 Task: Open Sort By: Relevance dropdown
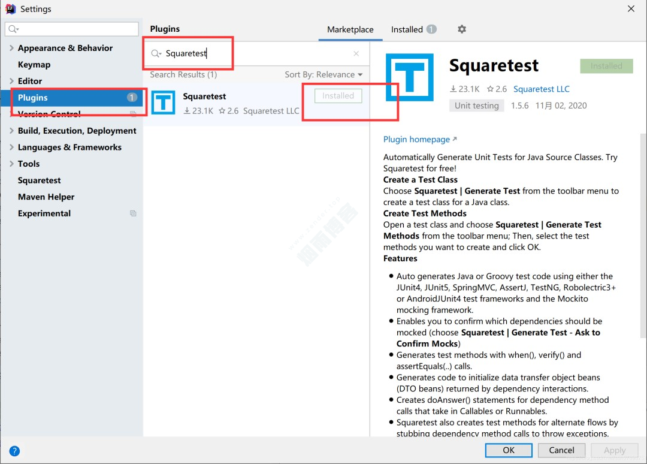(323, 75)
